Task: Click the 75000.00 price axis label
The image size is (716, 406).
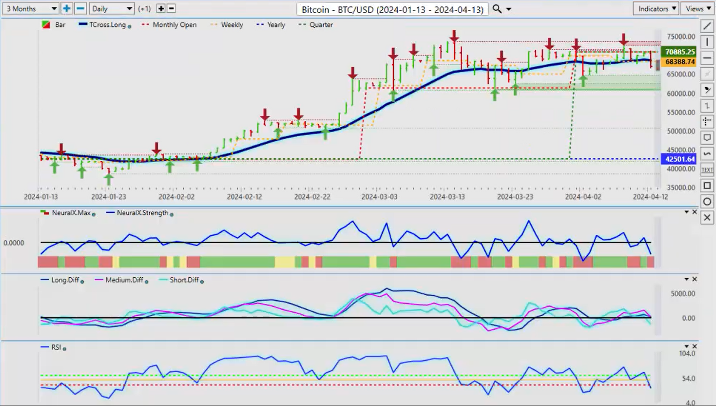Action: point(681,36)
